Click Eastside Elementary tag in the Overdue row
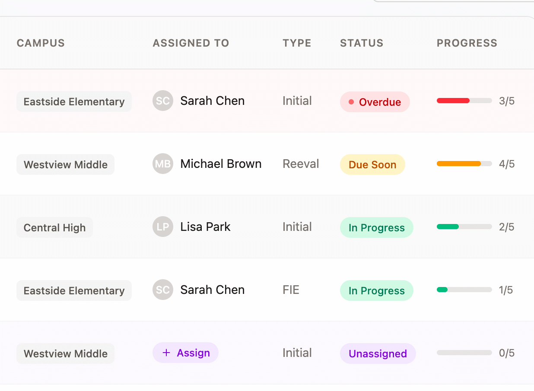Image resolution: width=534 pixels, height=391 pixels. (x=74, y=101)
